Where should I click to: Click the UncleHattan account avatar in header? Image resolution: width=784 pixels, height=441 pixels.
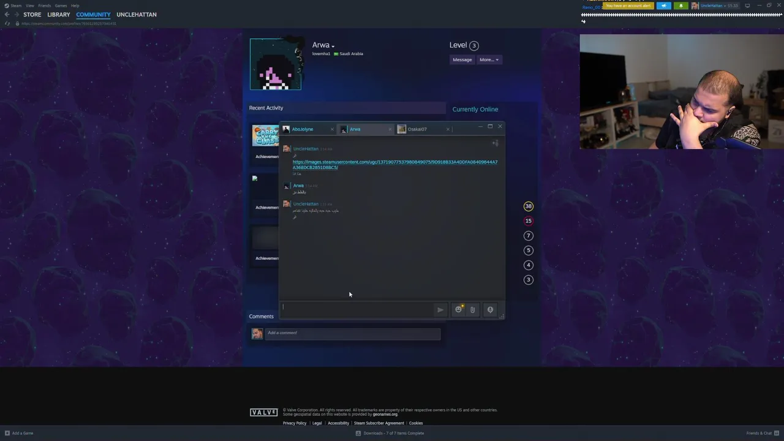tap(695, 6)
